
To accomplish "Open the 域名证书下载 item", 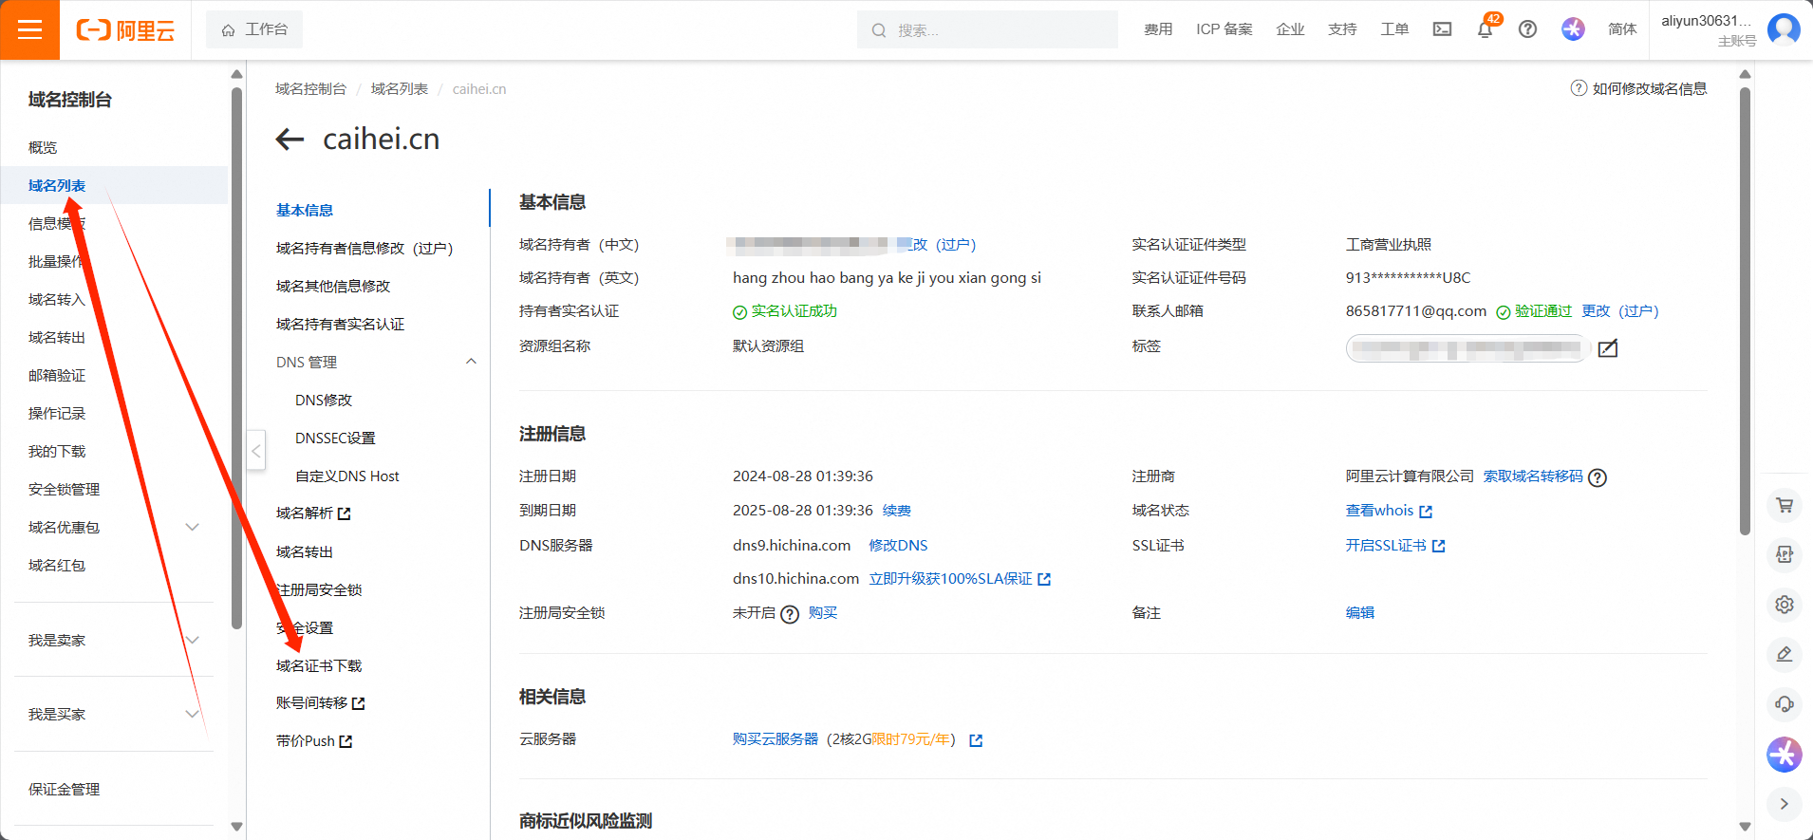I will (x=319, y=665).
